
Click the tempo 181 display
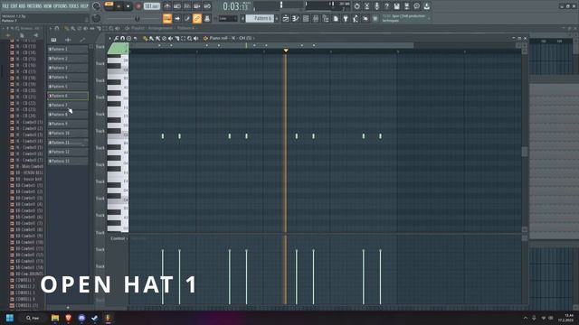pos(152,6)
